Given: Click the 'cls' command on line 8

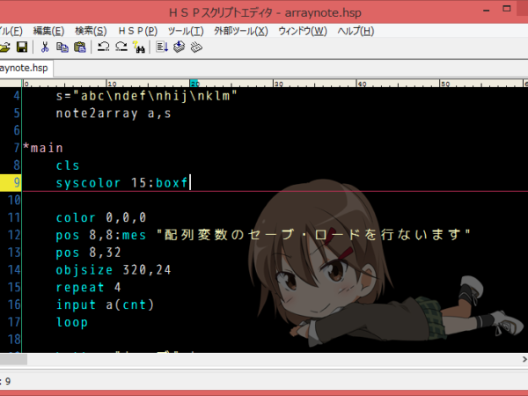Looking at the screenshot, I should click(68, 165).
